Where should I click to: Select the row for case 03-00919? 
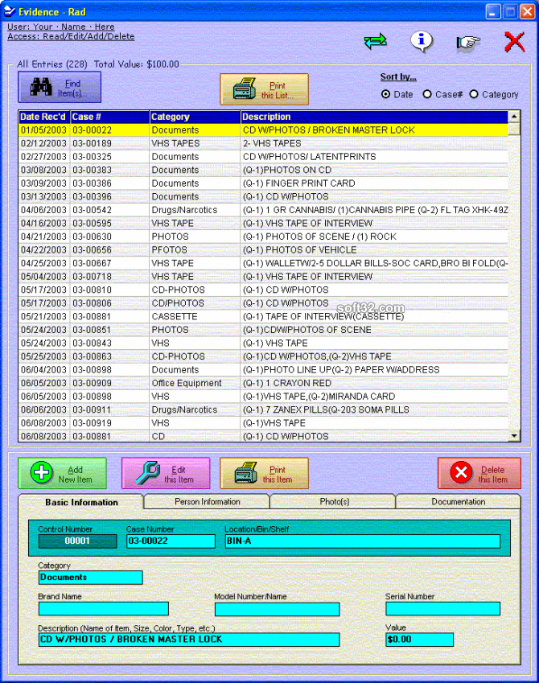point(264,423)
